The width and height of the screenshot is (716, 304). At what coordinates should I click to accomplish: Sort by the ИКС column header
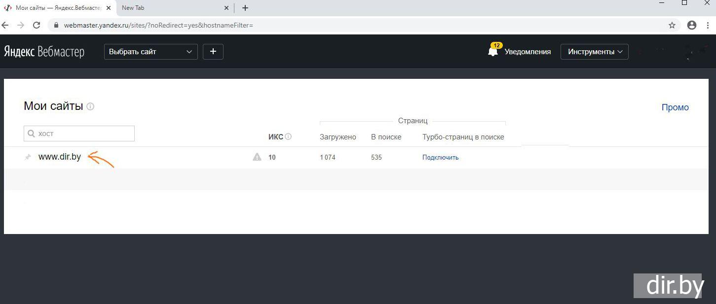point(276,137)
